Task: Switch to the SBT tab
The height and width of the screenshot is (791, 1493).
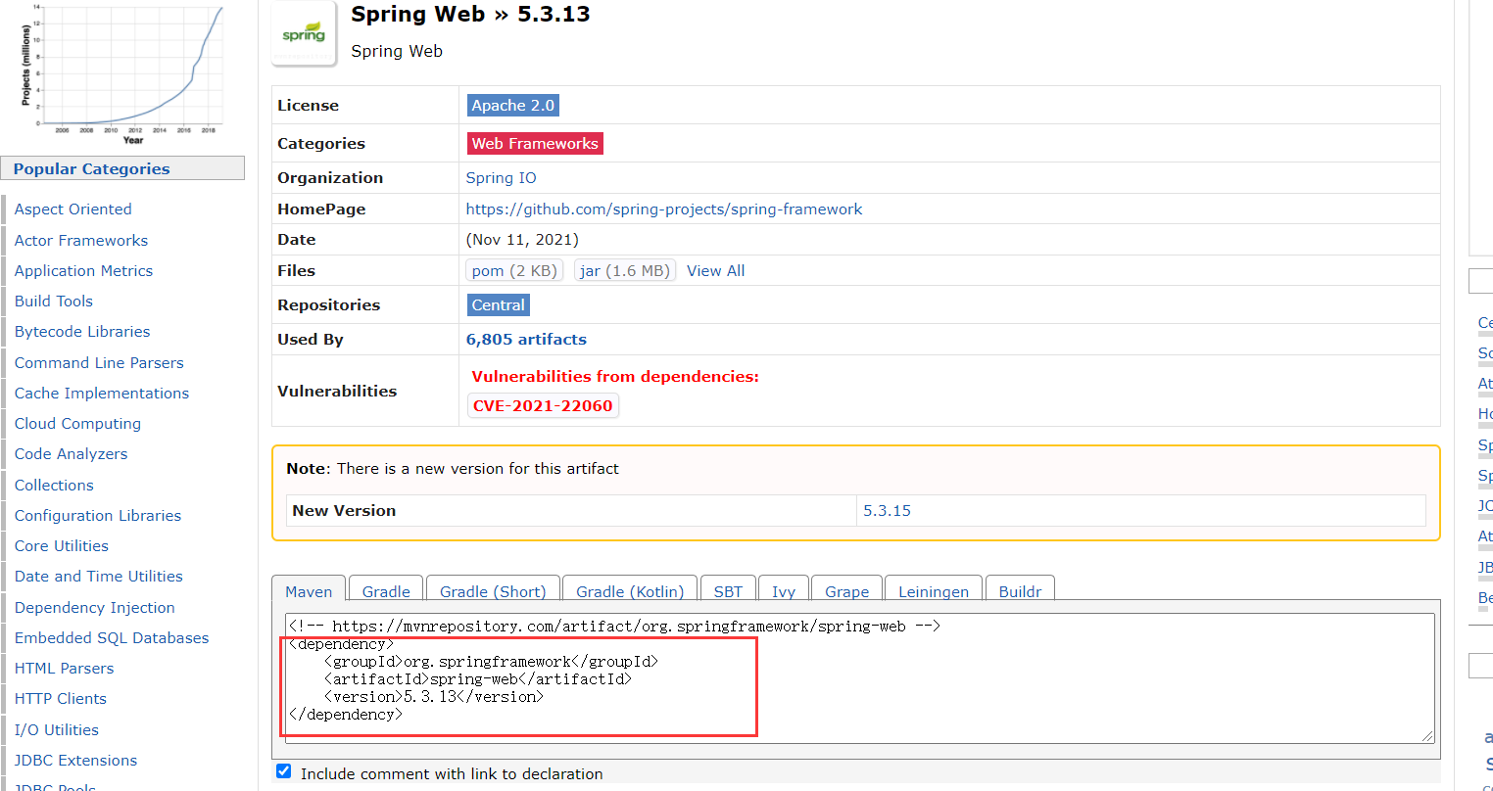Action: tap(728, 590)
